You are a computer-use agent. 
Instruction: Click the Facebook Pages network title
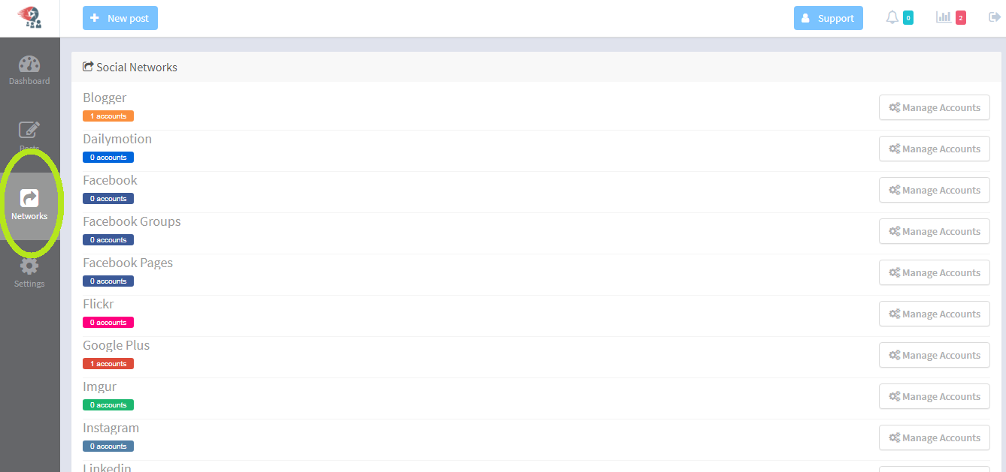(x=128, y=263)
